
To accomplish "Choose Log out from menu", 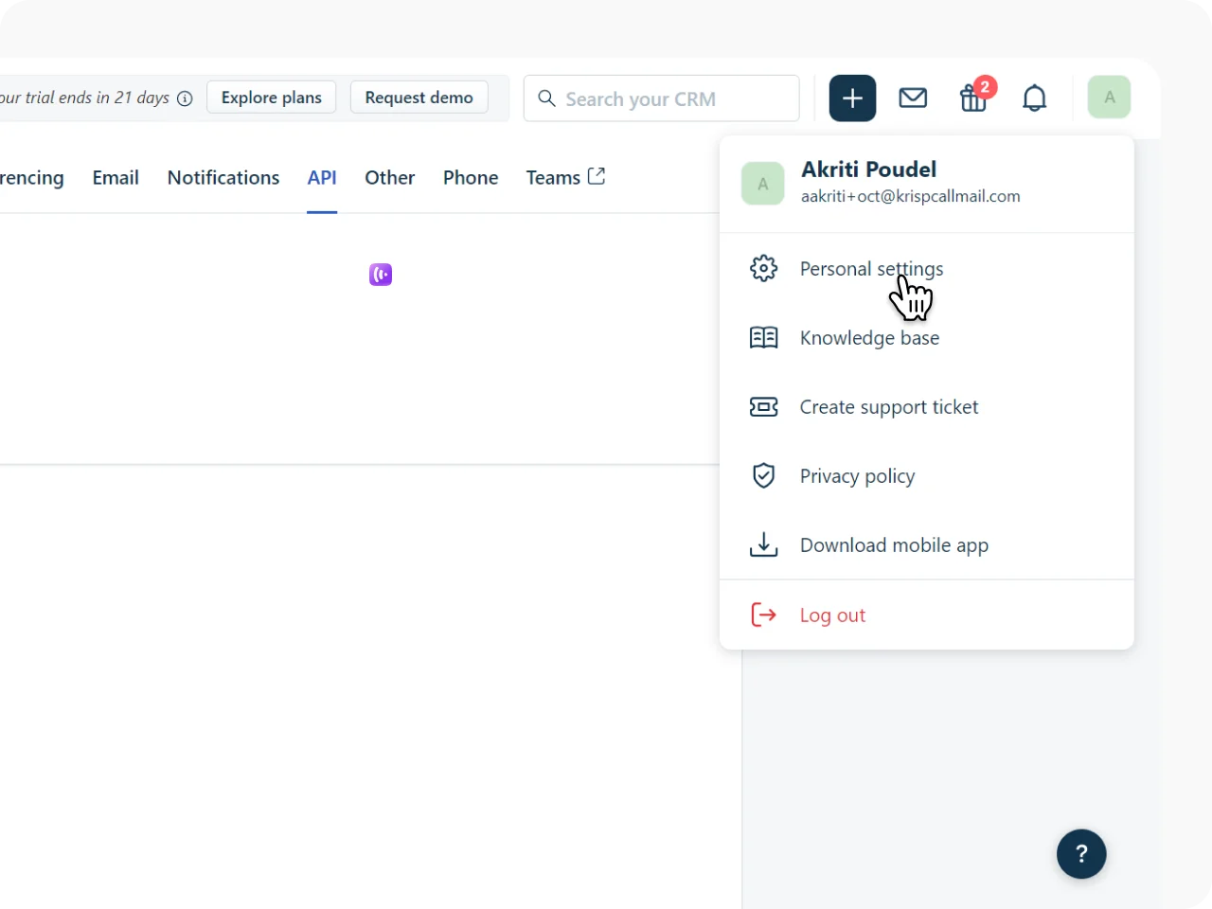I will [x=926, y=615].
